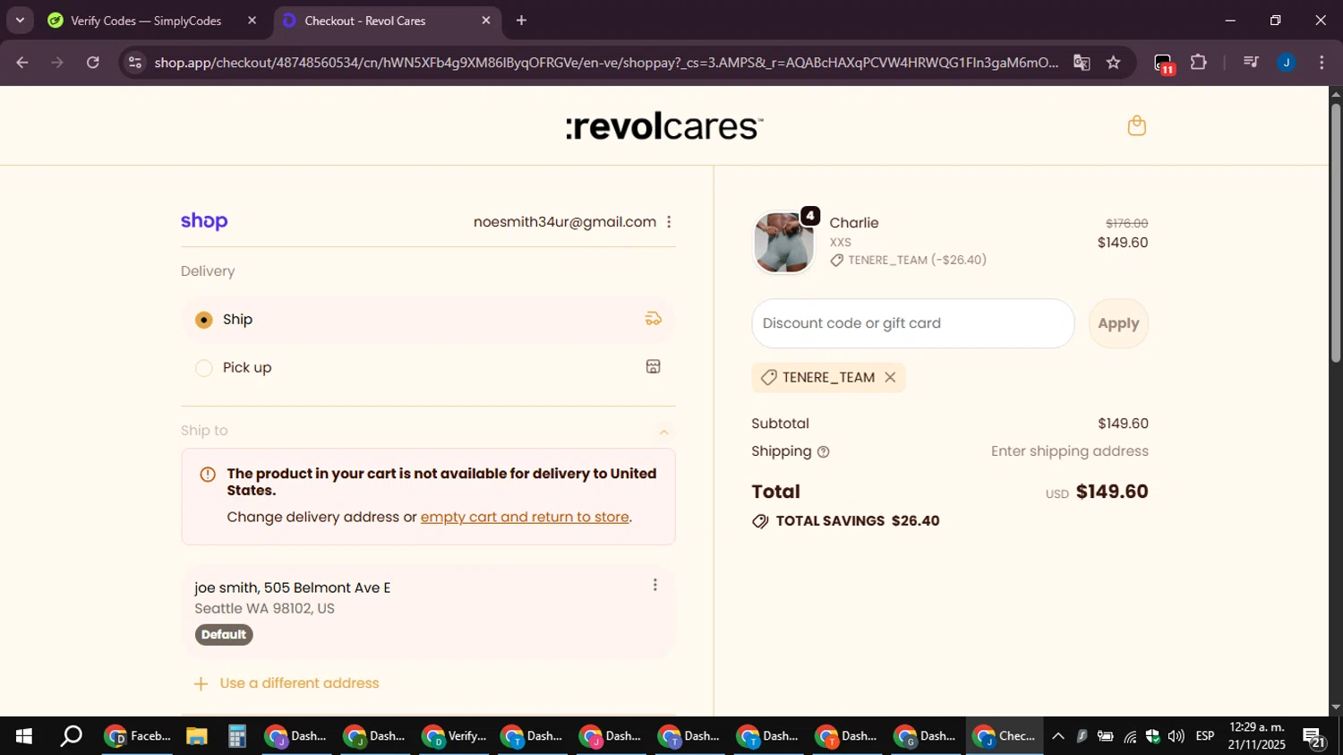Switch to the Verify Chrome window in taskbar
The width and height of the screenshot is (1343, 755).
coord(455,736)
